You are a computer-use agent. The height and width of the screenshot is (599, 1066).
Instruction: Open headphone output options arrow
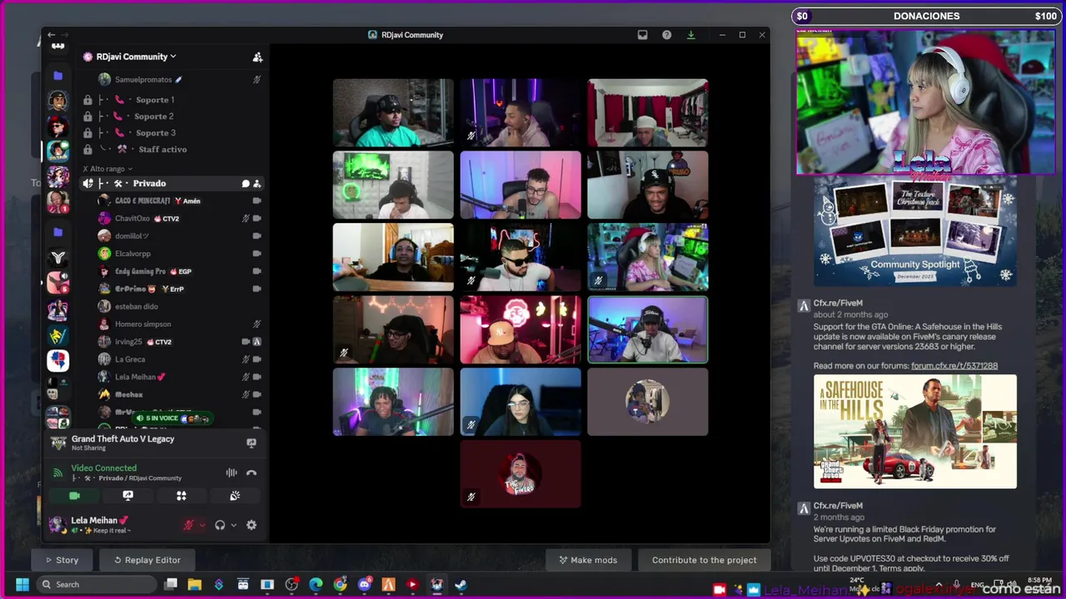pyautogui.click(x=233, y=525)
